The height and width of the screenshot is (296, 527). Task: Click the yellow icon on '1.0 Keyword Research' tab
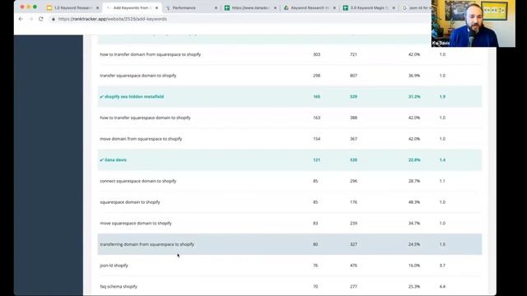(x=49, y=7)
